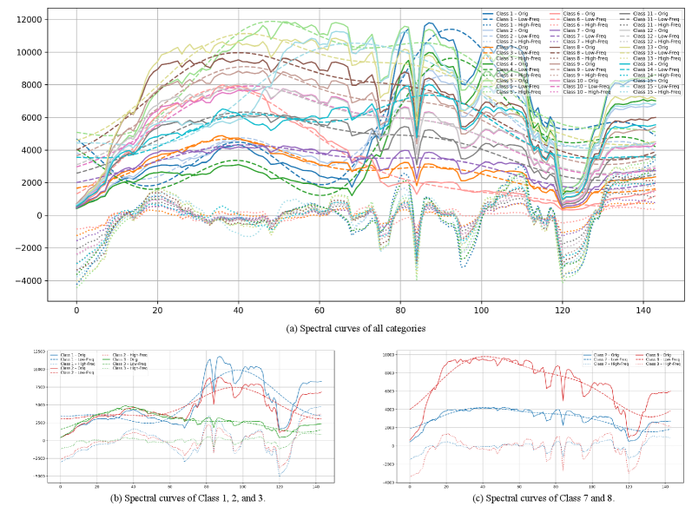
Task: Click 'Class 14 – High-Freq' in chart (a) legend
Action: (x=656, y=76)
